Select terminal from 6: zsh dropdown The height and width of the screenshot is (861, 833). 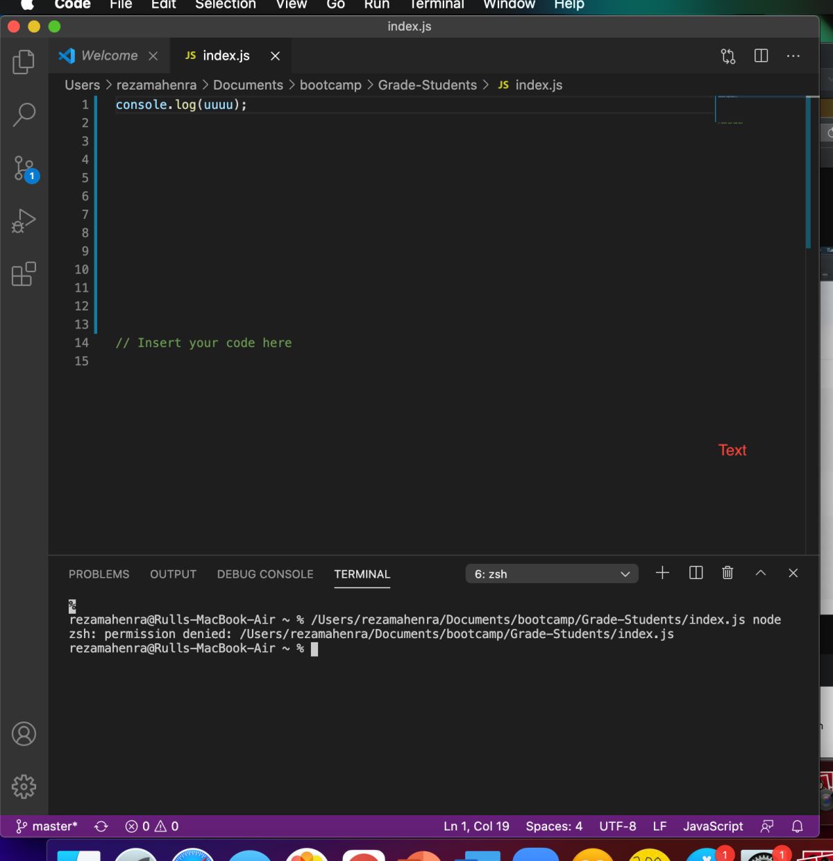coord(552,574)
